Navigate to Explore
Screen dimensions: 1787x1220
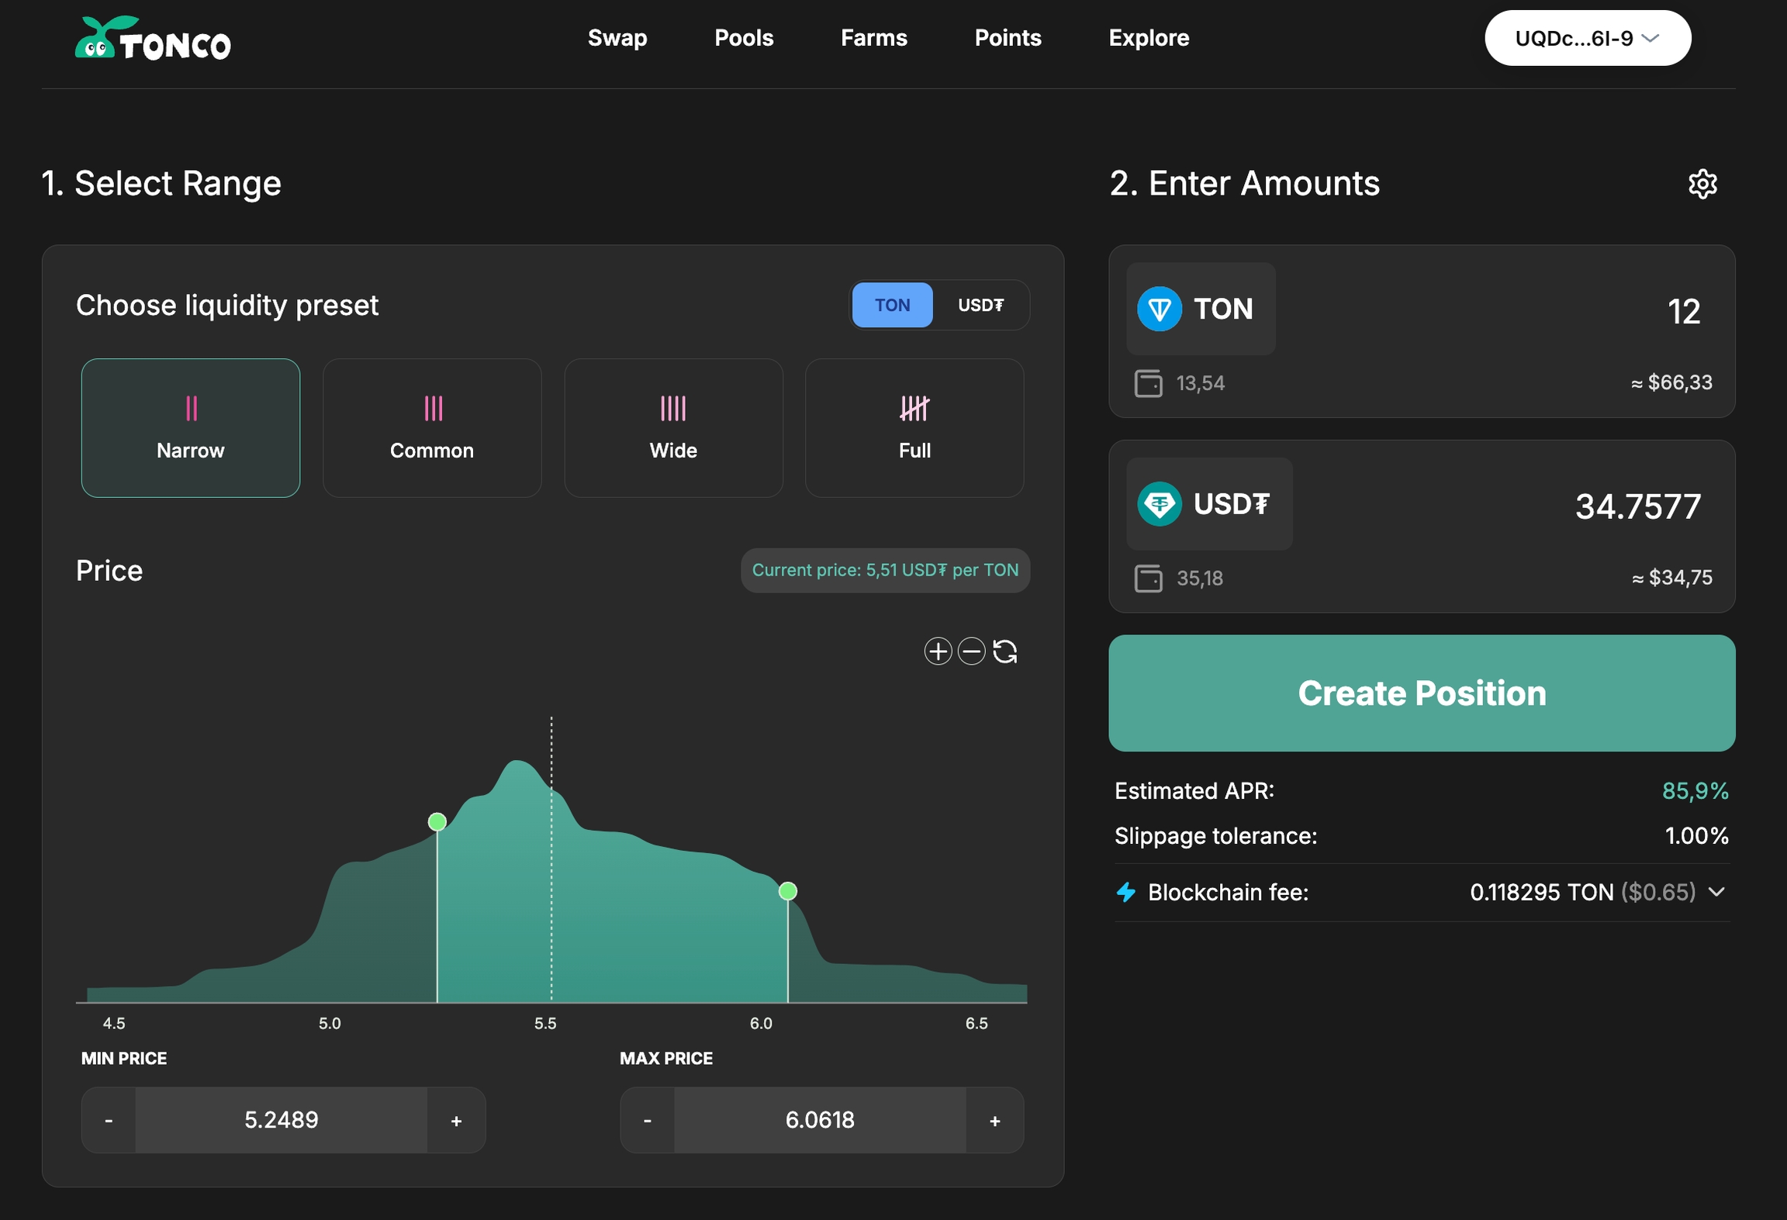coord(1149,37)
